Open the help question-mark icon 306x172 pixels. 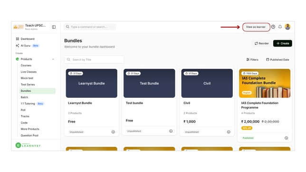pyautogui.click(x=273, y=27)
